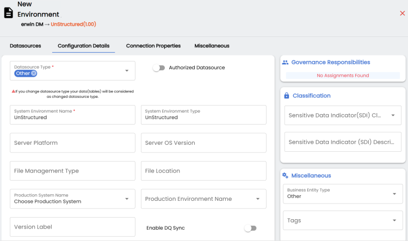This screenshot has width=408, height=241.
Task: Remove the 'Other' datasource type chip
Action: (34, 73)
